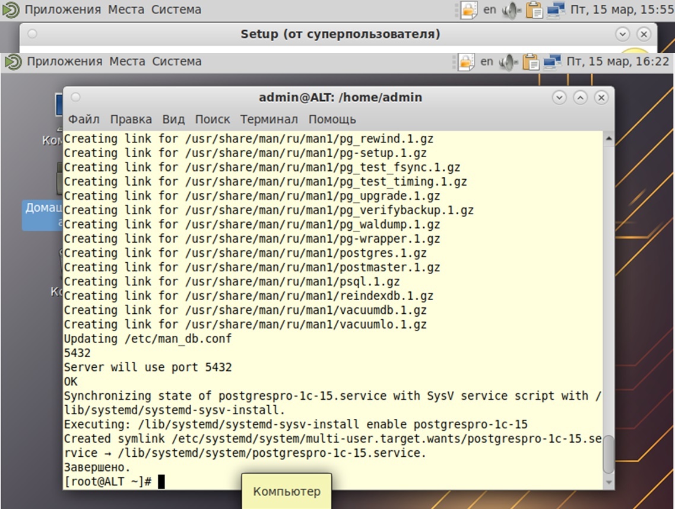Close the Setup window
This screenshot has width=675, height=509.
644,34
